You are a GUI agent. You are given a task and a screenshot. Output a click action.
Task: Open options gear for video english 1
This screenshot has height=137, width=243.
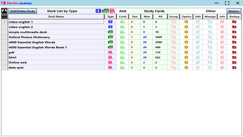(186, 22)
